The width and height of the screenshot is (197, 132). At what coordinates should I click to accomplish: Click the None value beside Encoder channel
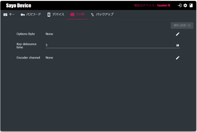[x=49, y=58]
